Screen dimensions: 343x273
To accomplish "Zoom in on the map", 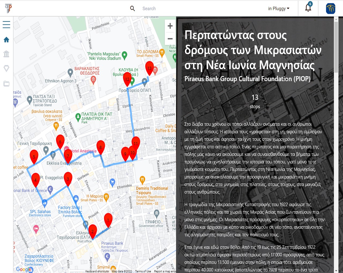I will (170, 26).
